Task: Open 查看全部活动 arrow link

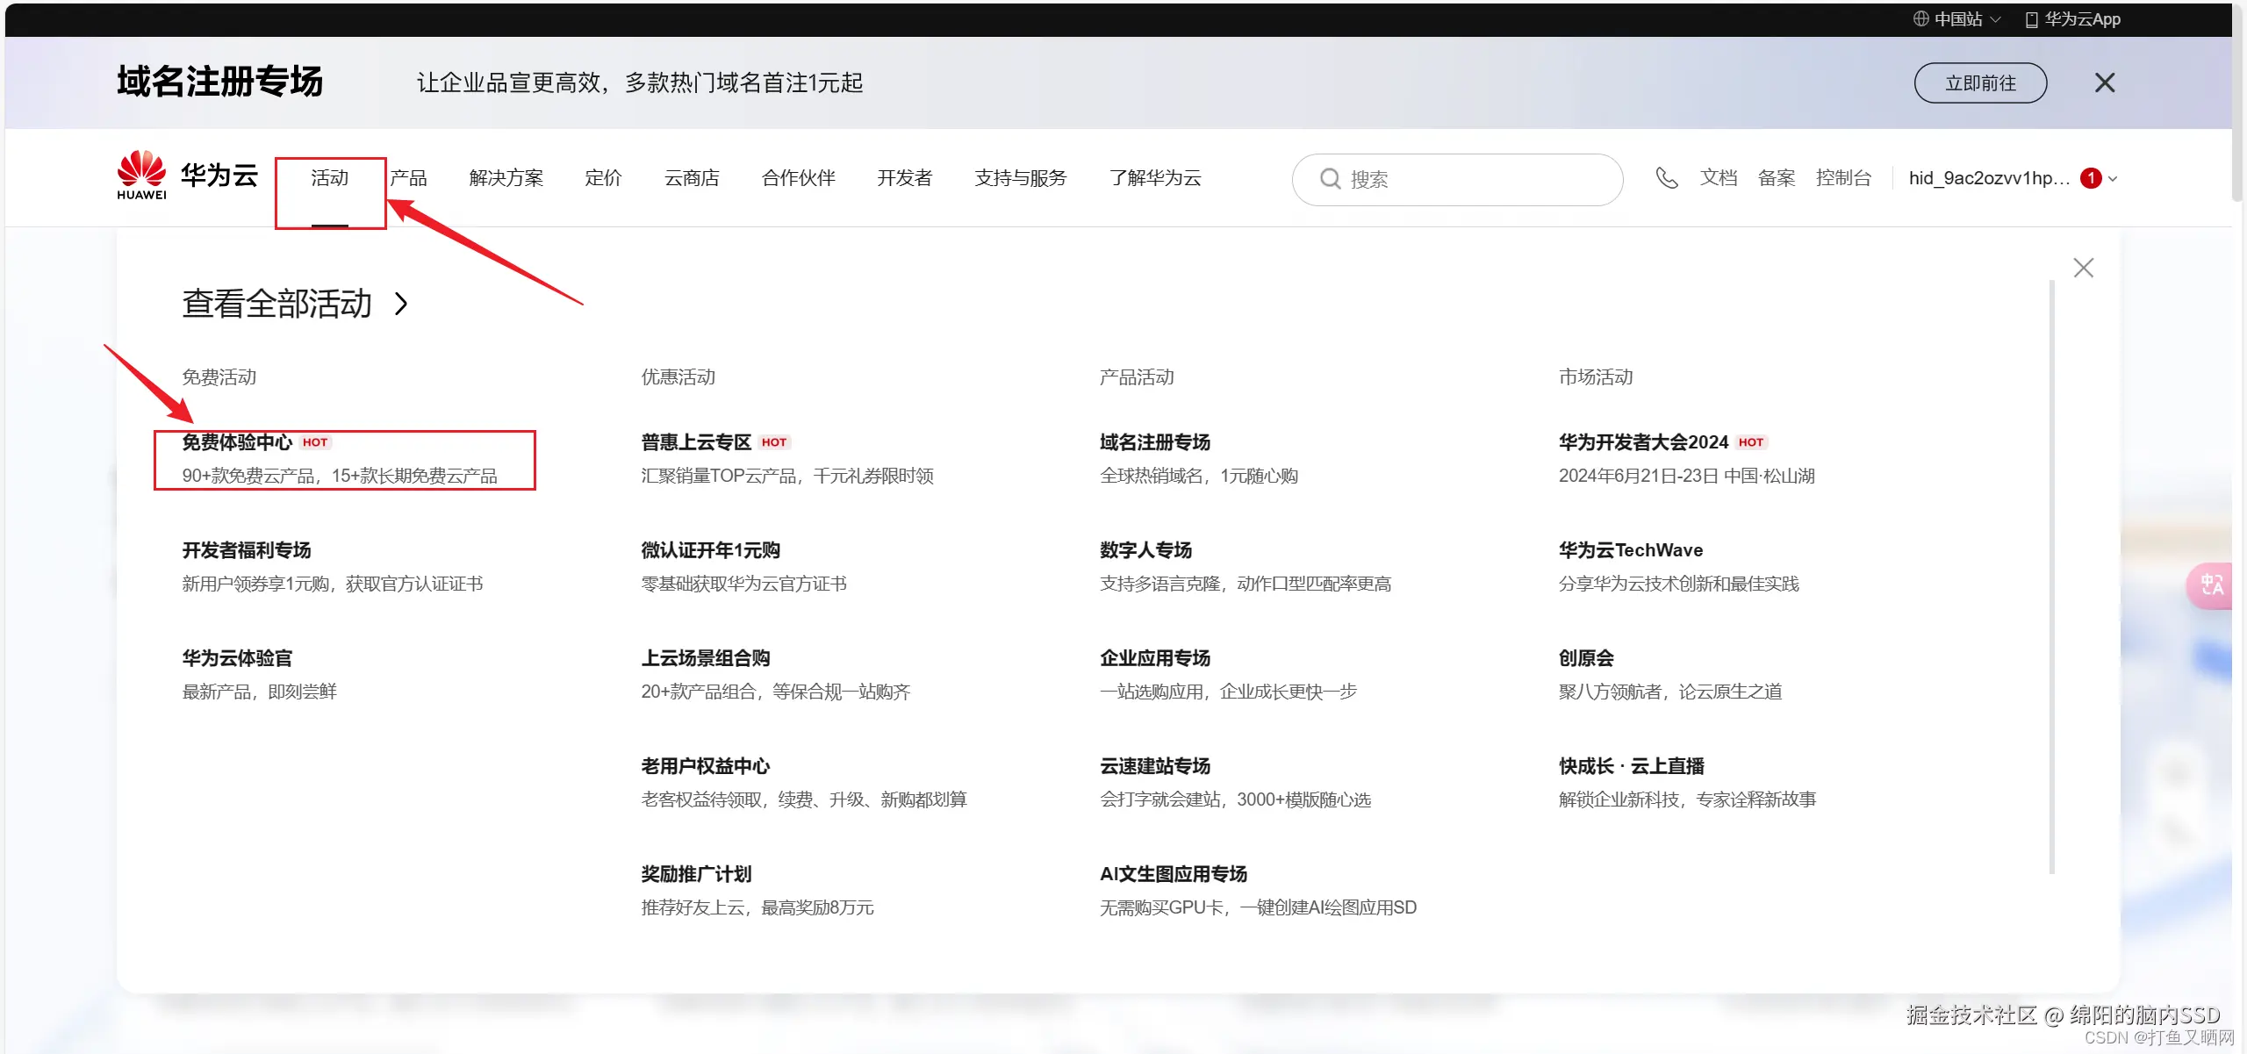Action: tap(401, 304)
